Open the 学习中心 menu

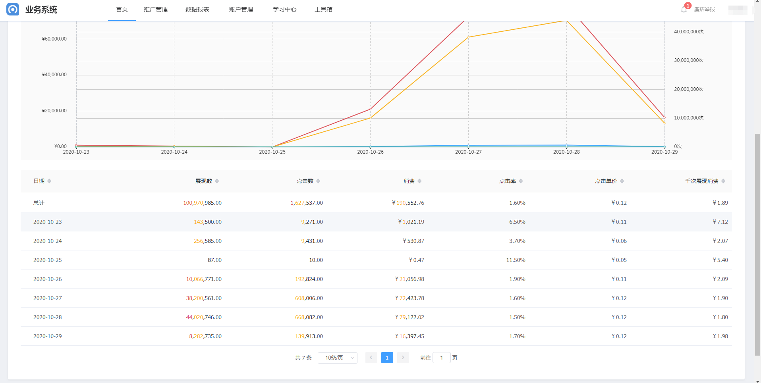285,9
